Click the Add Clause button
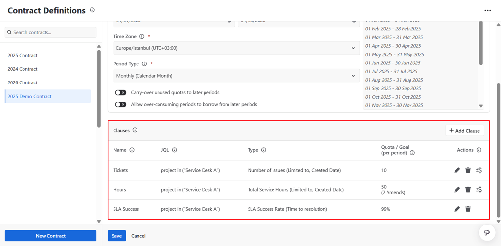The height and width of the screenshot is (246, 501). (464, 131)
